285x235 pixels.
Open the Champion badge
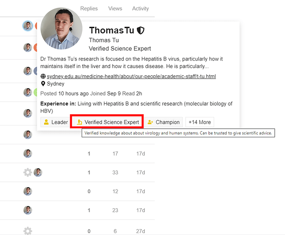[164, 122]
